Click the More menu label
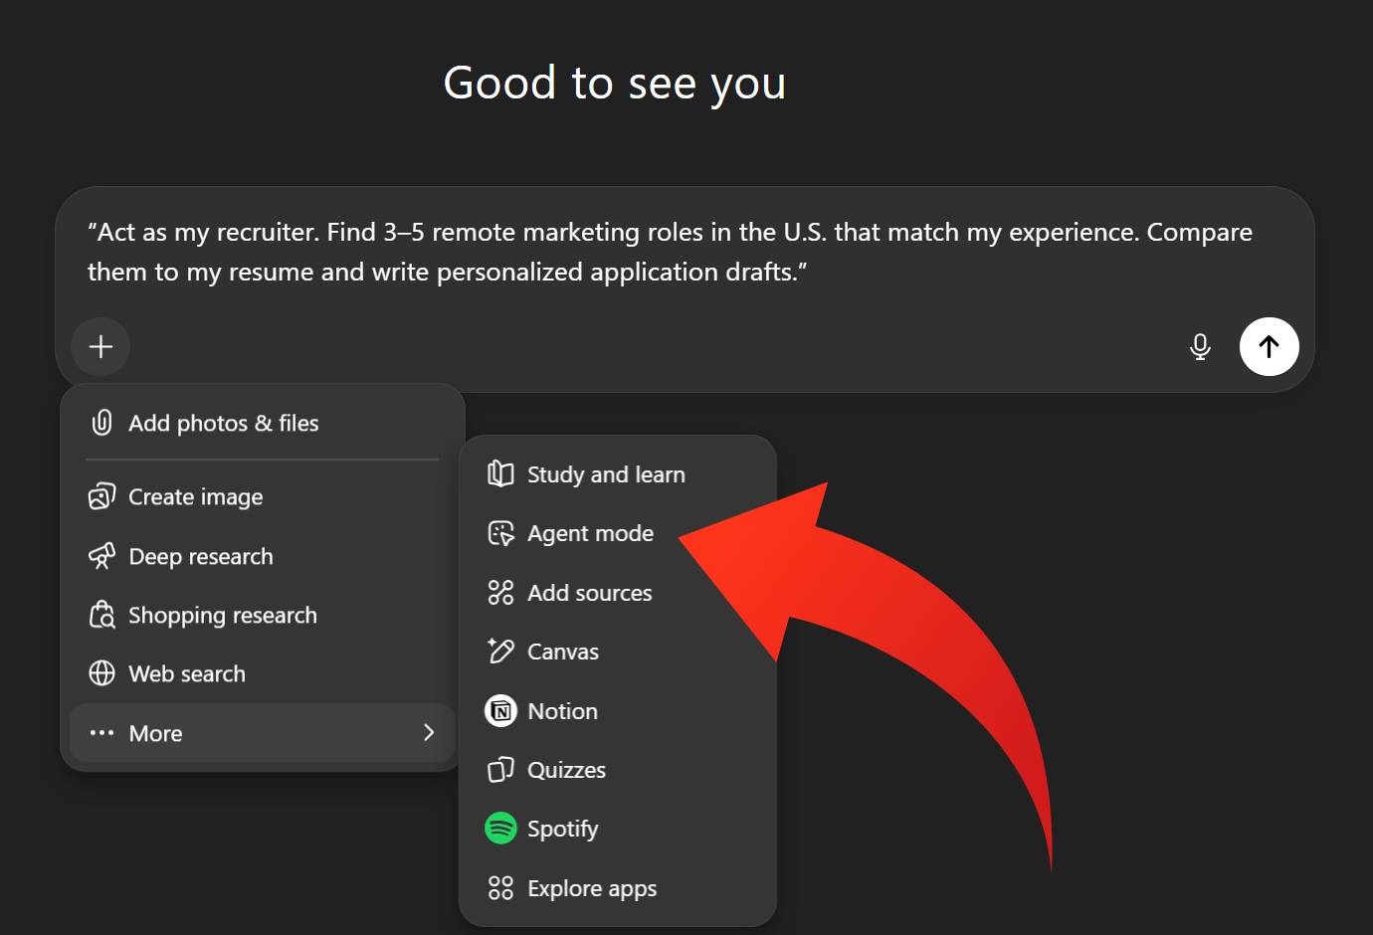 coord(155,733)
